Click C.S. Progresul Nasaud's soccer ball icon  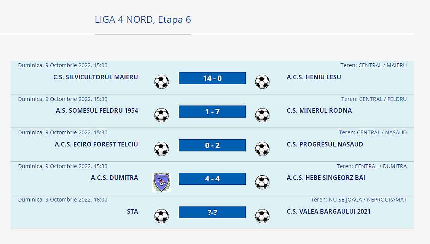click(262, 149)
